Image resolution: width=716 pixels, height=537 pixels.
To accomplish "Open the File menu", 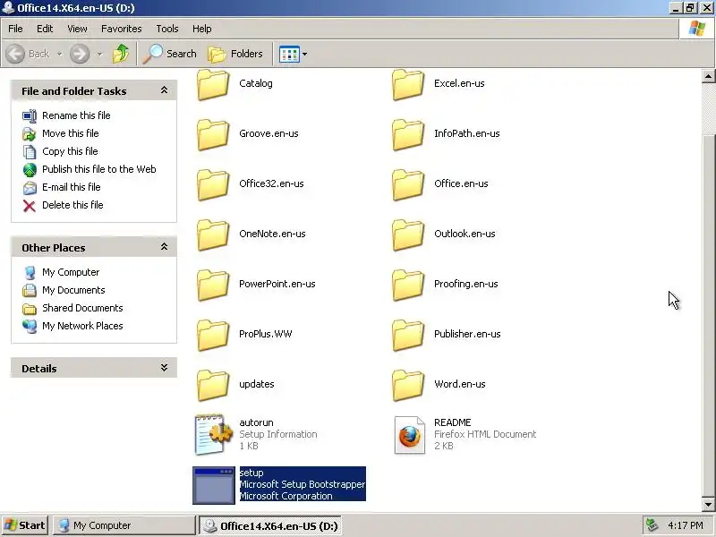I will tap(15, 29).
